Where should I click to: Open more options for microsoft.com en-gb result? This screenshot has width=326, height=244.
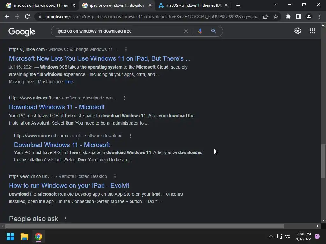tap(130, 136)
